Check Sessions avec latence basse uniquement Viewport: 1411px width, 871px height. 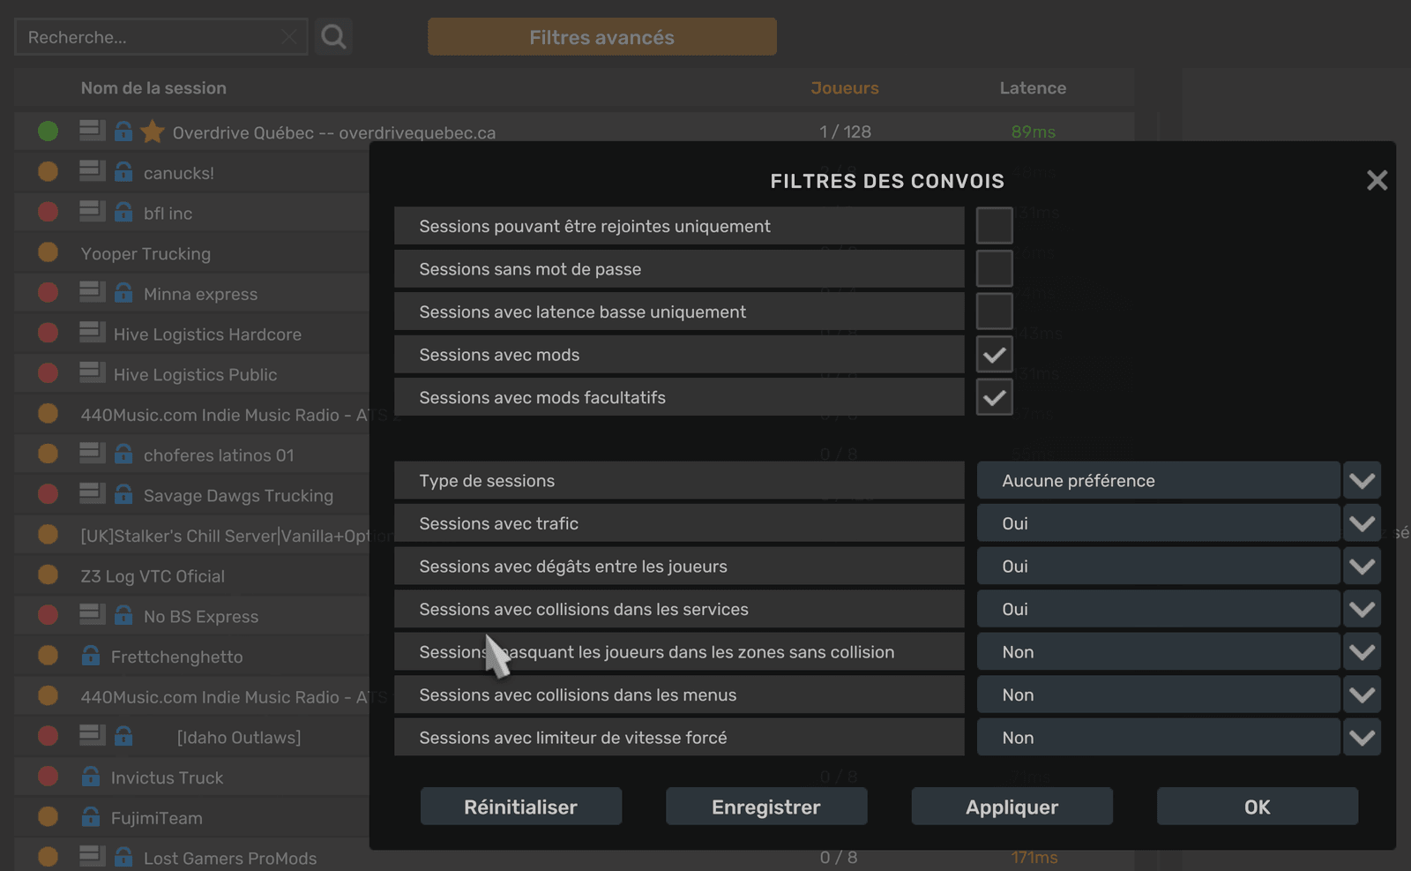[x=994, y=312]
